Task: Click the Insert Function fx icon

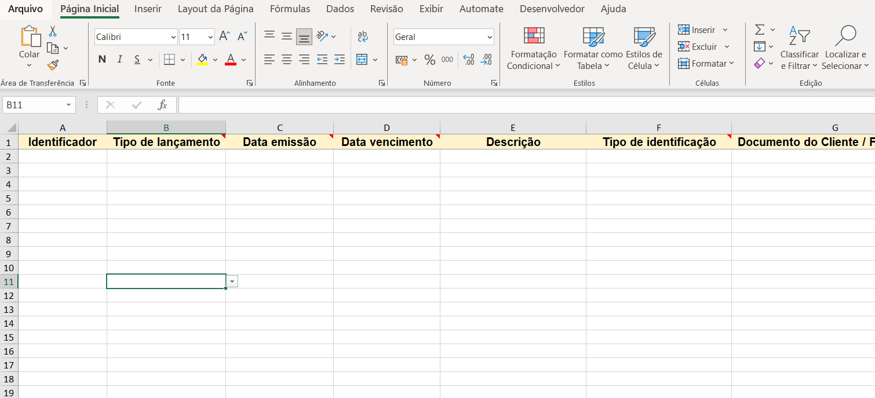Action: (x=163, y=105)
